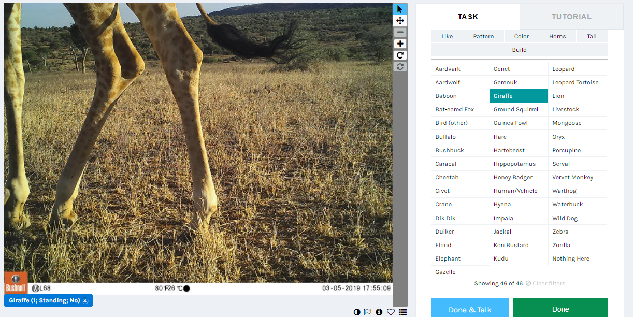Zoom in on the camera image
This screenshot has height=317, width=633.
click(400, 44)
